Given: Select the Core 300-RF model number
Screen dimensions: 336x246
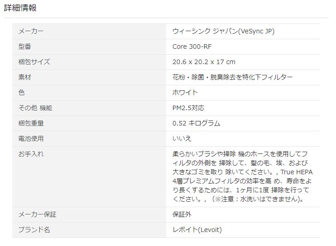Looking at the screenshot, I should (192, 46).
